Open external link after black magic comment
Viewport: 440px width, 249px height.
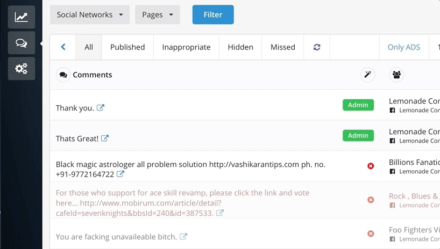click(120, 174)
